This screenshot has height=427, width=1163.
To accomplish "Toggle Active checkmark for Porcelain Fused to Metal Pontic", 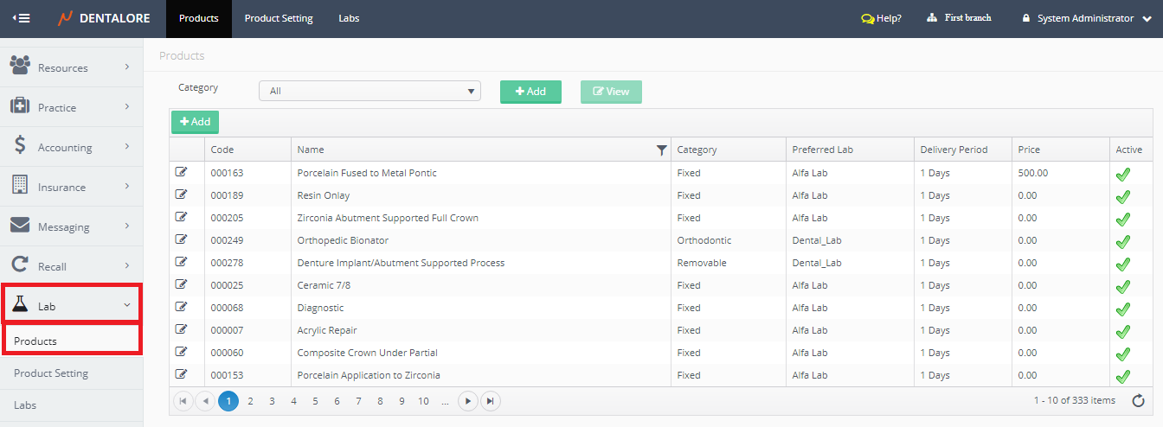I will tap(1123, 174).
